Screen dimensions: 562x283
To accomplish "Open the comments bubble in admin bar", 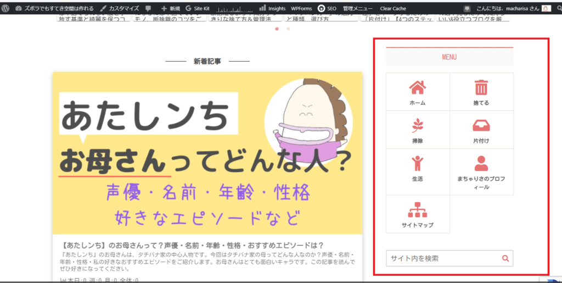I will click(148, 9).
